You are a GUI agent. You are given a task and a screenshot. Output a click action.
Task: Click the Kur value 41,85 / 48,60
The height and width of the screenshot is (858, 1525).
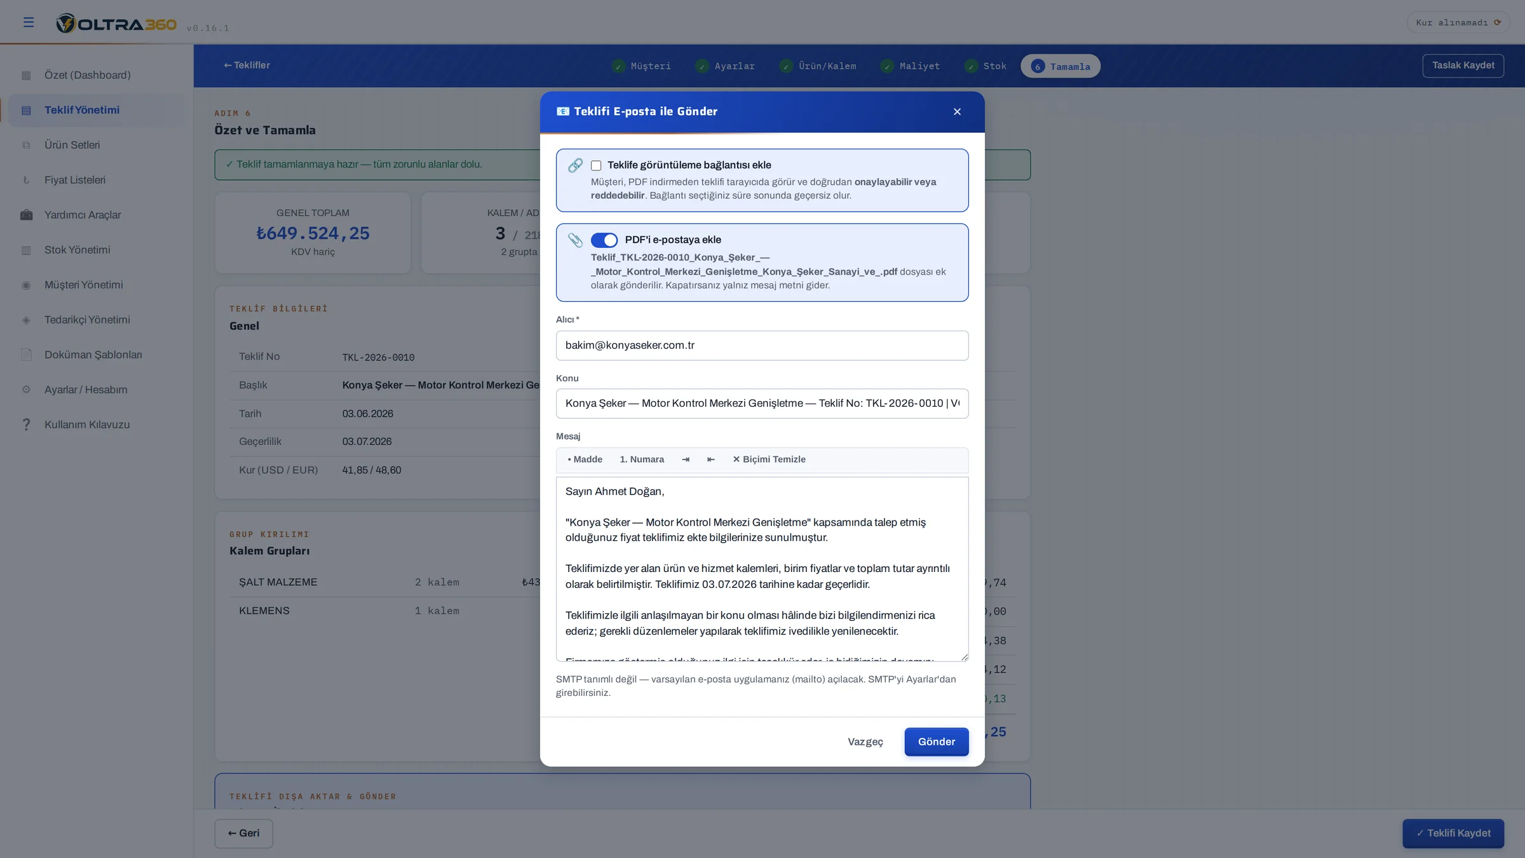(x=372, y=470)
